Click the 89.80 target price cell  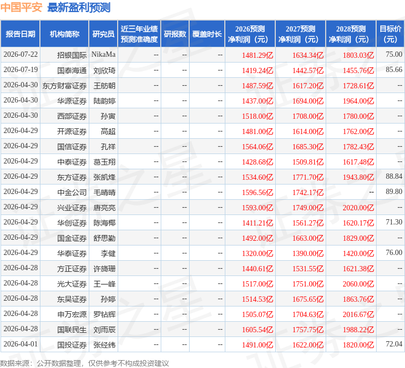[x=394, y=191]
